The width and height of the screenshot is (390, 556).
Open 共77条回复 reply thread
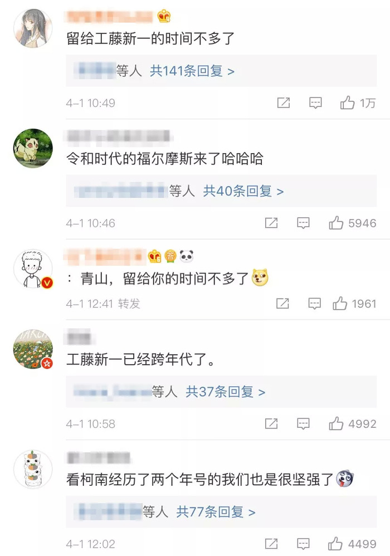(216, 512)
